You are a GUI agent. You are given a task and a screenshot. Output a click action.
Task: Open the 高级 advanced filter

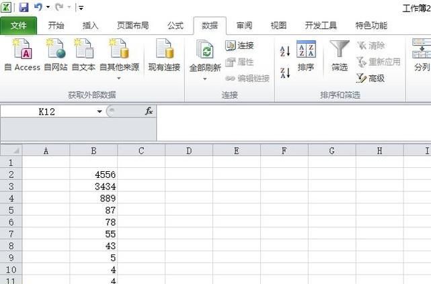[370, 79]
